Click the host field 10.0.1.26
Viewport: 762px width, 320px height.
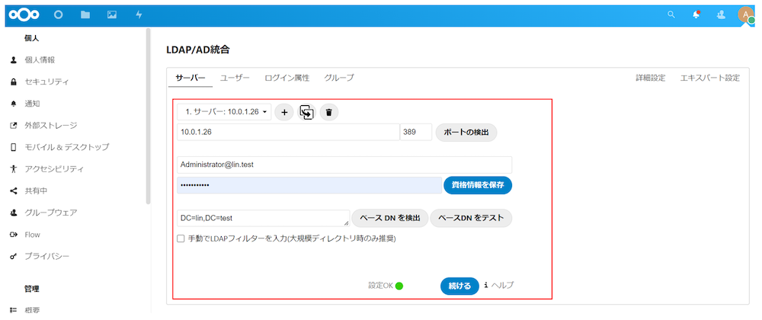(x=288, y=132)
